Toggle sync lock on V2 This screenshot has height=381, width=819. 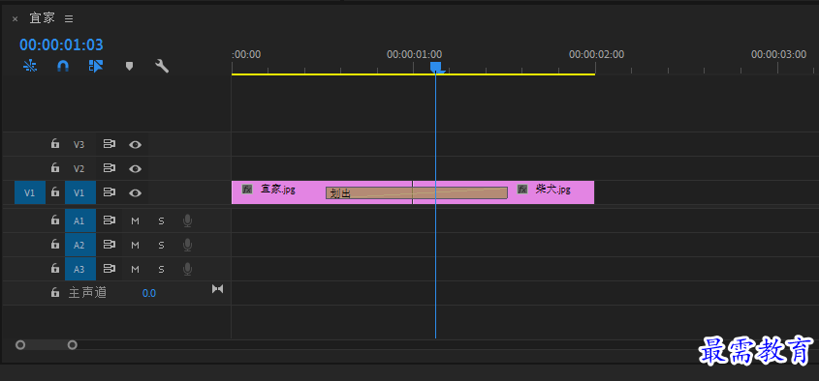[x=109, y=168]
